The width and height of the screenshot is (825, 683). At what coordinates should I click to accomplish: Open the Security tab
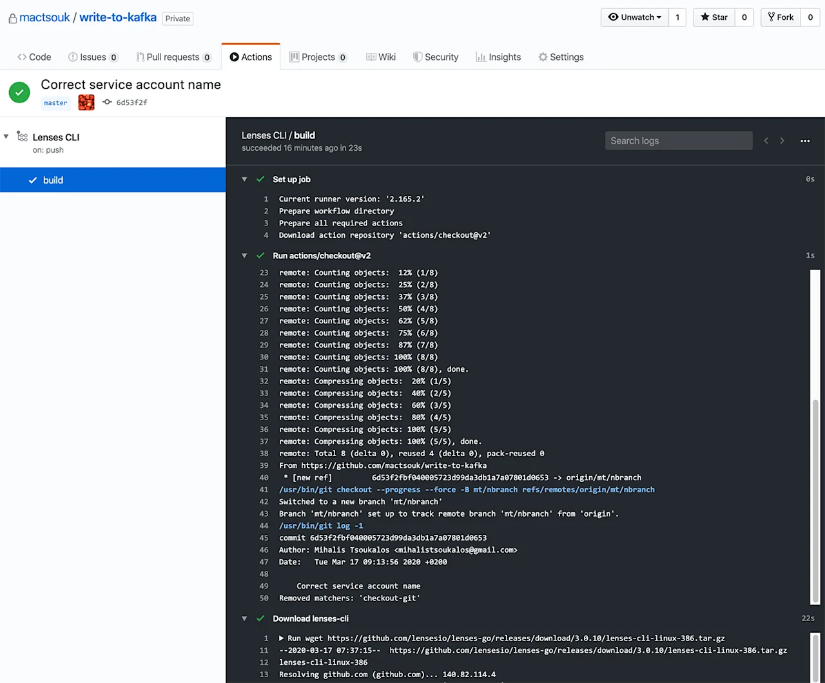pos(436,57)
